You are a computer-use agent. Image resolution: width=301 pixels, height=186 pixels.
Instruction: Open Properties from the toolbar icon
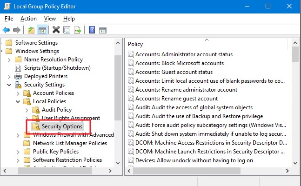(x=67, y=30)
